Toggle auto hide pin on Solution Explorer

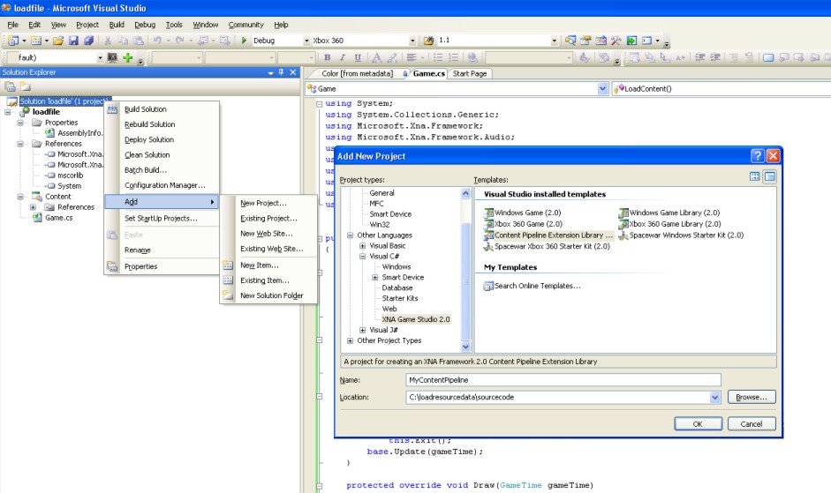tap(281, 72)
